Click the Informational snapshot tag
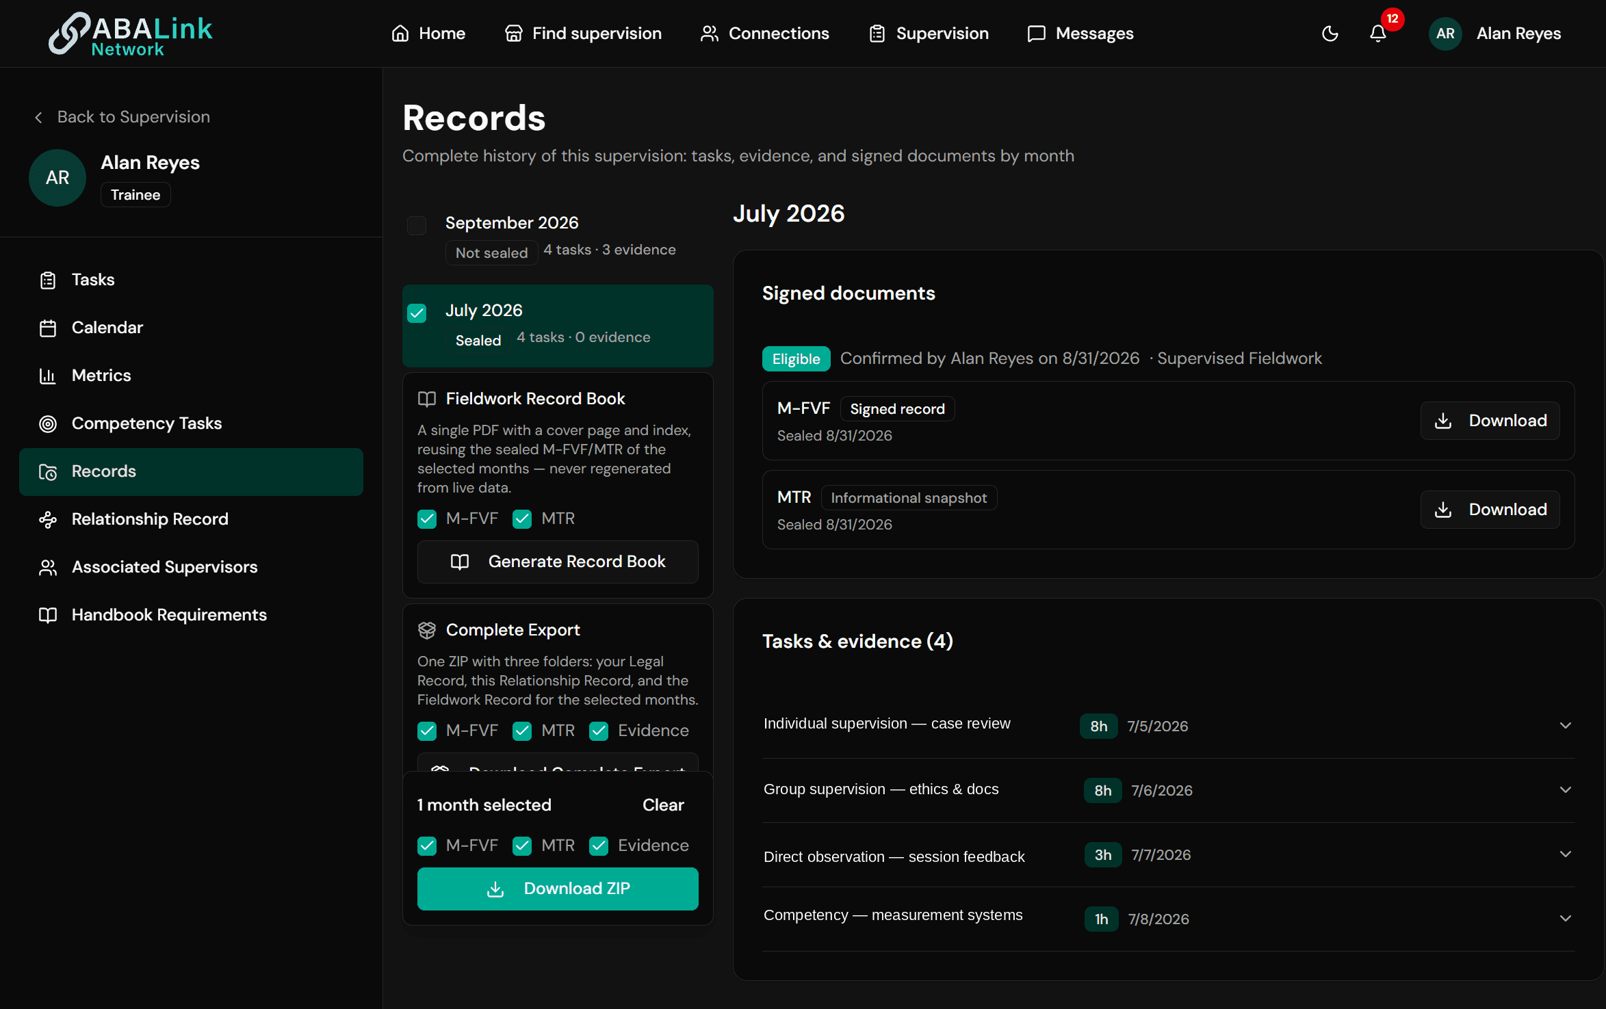The image size is (1606, 1009). (909, 498)
